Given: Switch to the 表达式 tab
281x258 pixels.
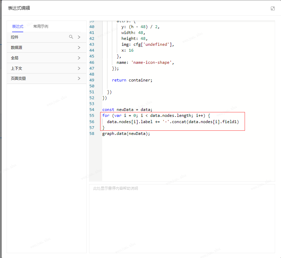Looking at the screenshot, I should click(17, 26).
